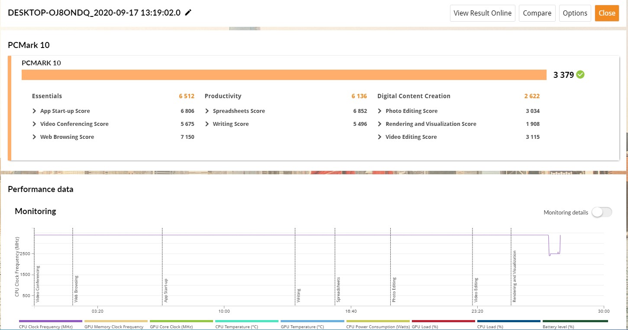
Task: Click the Essentials group heading
Action: click(x=47, y=96)
